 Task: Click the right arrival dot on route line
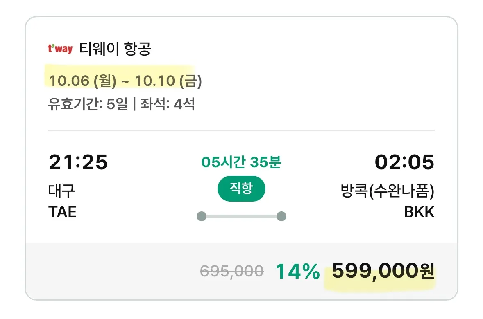(x=281, y=216)
